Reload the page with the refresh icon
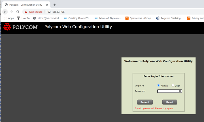Image resolution: width=204 pixels, height=122 pixels. [x=18, y=12]
